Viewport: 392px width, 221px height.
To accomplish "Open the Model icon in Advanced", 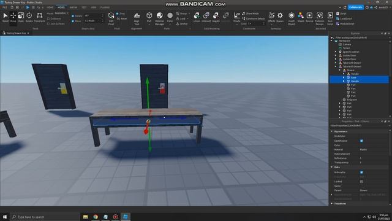I will click(x=301, y=17).
